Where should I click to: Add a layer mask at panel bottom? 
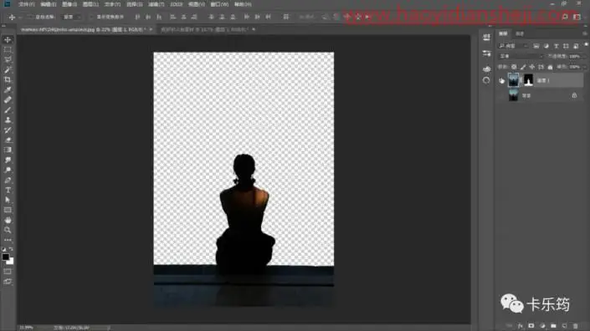(531, 326)
